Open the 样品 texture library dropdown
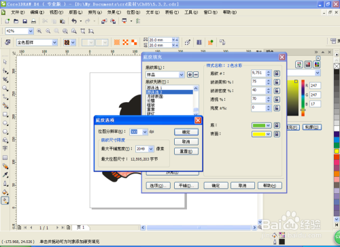 click(182, 75)
